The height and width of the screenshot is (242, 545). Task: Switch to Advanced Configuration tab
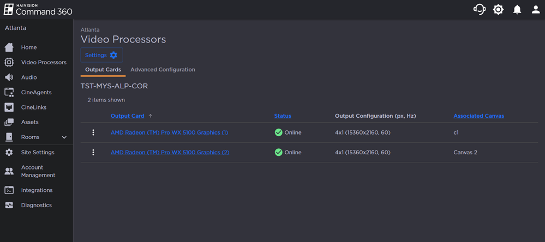(x=163, y=70)
